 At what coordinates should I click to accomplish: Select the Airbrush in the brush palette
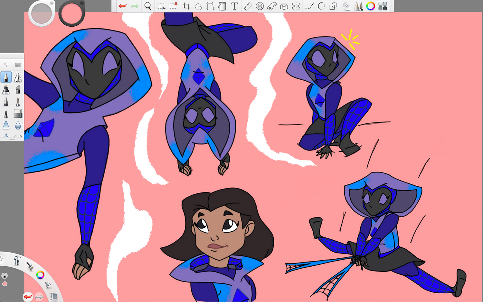point(18,77)
